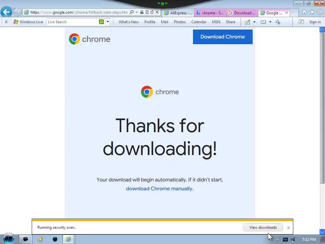Select the active Google tab
The width and height of the screenshot is (325, 244).
tap(272, 13)
